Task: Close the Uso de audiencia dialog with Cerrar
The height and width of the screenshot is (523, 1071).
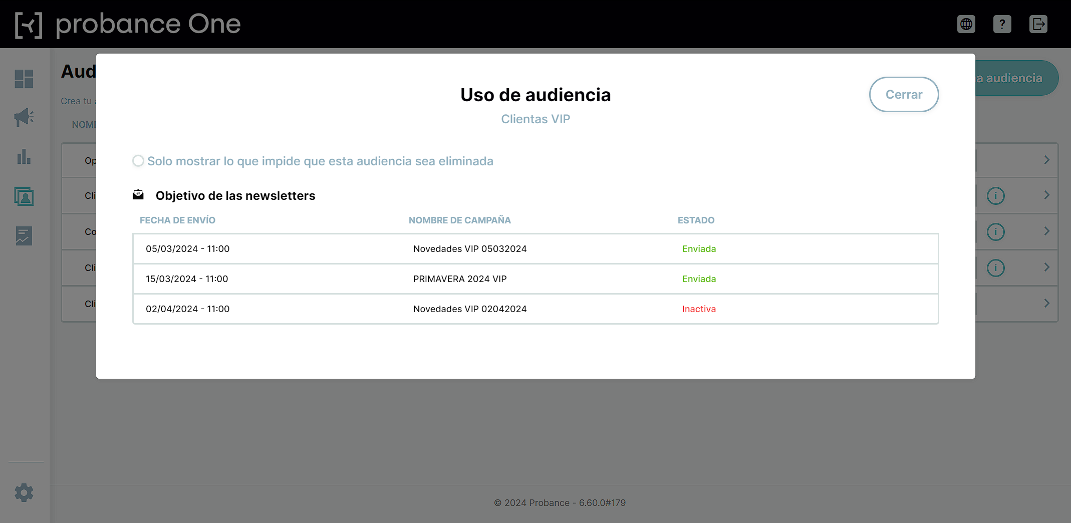Action: pos(904,94)
